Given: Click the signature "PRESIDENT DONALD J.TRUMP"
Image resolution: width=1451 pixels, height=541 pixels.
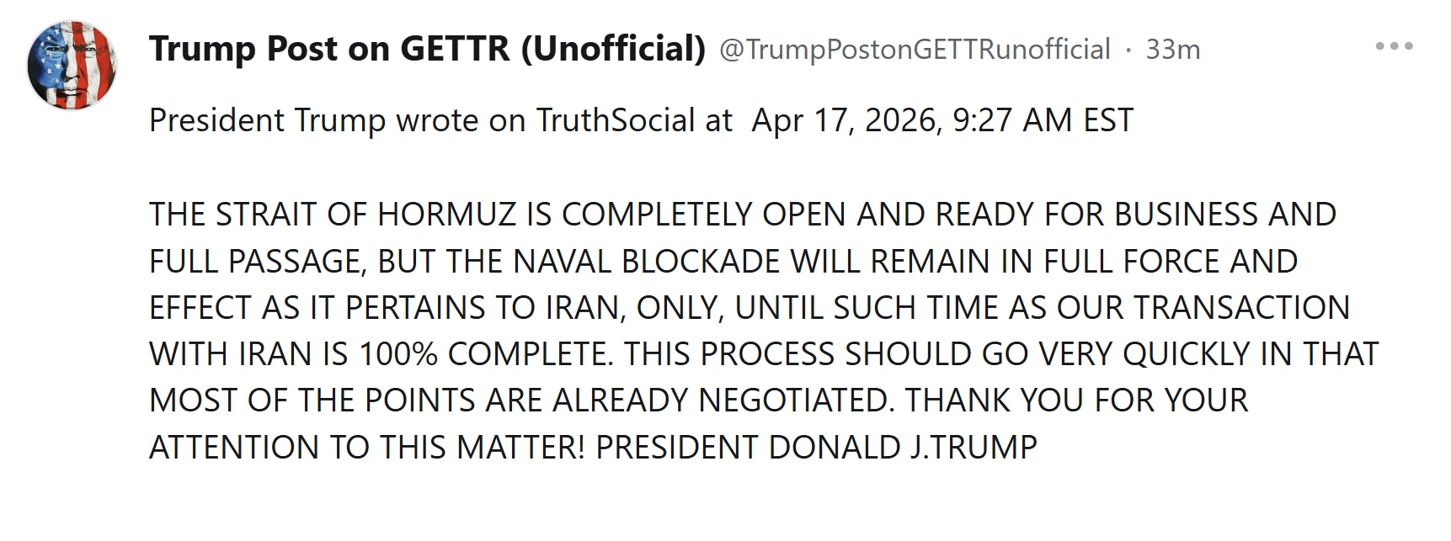Looking at the screenshot, I should tap(816, 447).
